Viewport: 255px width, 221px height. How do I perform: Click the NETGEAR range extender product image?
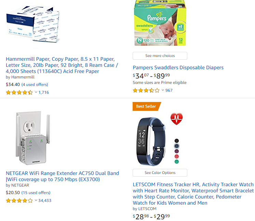[33, 138]
